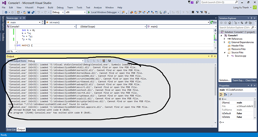258x137 pixels.
Task: Collapse the Console1 project node
Action: coord(221,35)
